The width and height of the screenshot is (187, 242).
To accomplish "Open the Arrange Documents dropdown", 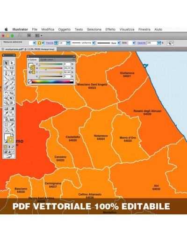I will (38, 36).
